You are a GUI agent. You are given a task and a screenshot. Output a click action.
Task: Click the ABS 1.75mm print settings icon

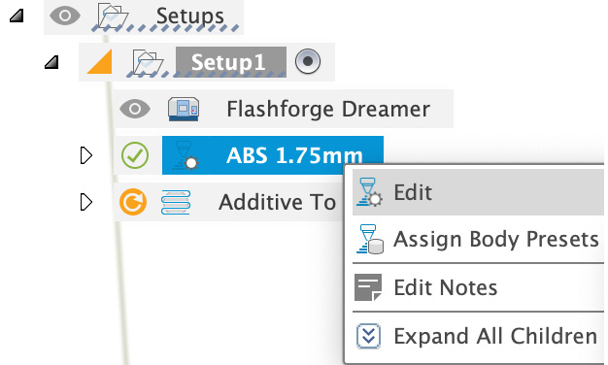coord(186,155)
